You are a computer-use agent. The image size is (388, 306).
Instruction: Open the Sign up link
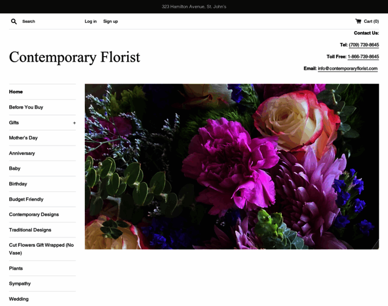[110, 21]
